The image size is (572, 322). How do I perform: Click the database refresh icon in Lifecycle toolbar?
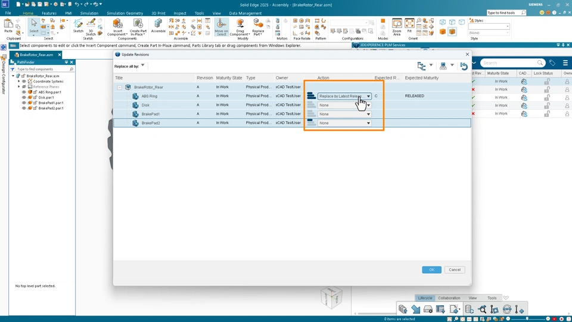coord(469,309)
